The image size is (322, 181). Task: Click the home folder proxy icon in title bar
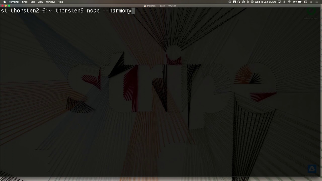[145, 6]
